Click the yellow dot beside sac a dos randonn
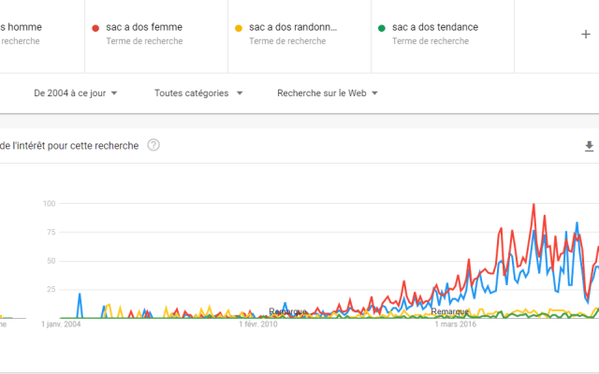 (x=239, y=28)
